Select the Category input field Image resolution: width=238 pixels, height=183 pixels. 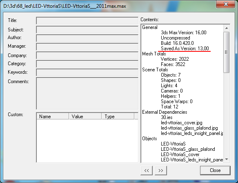[x=87, y=64]
